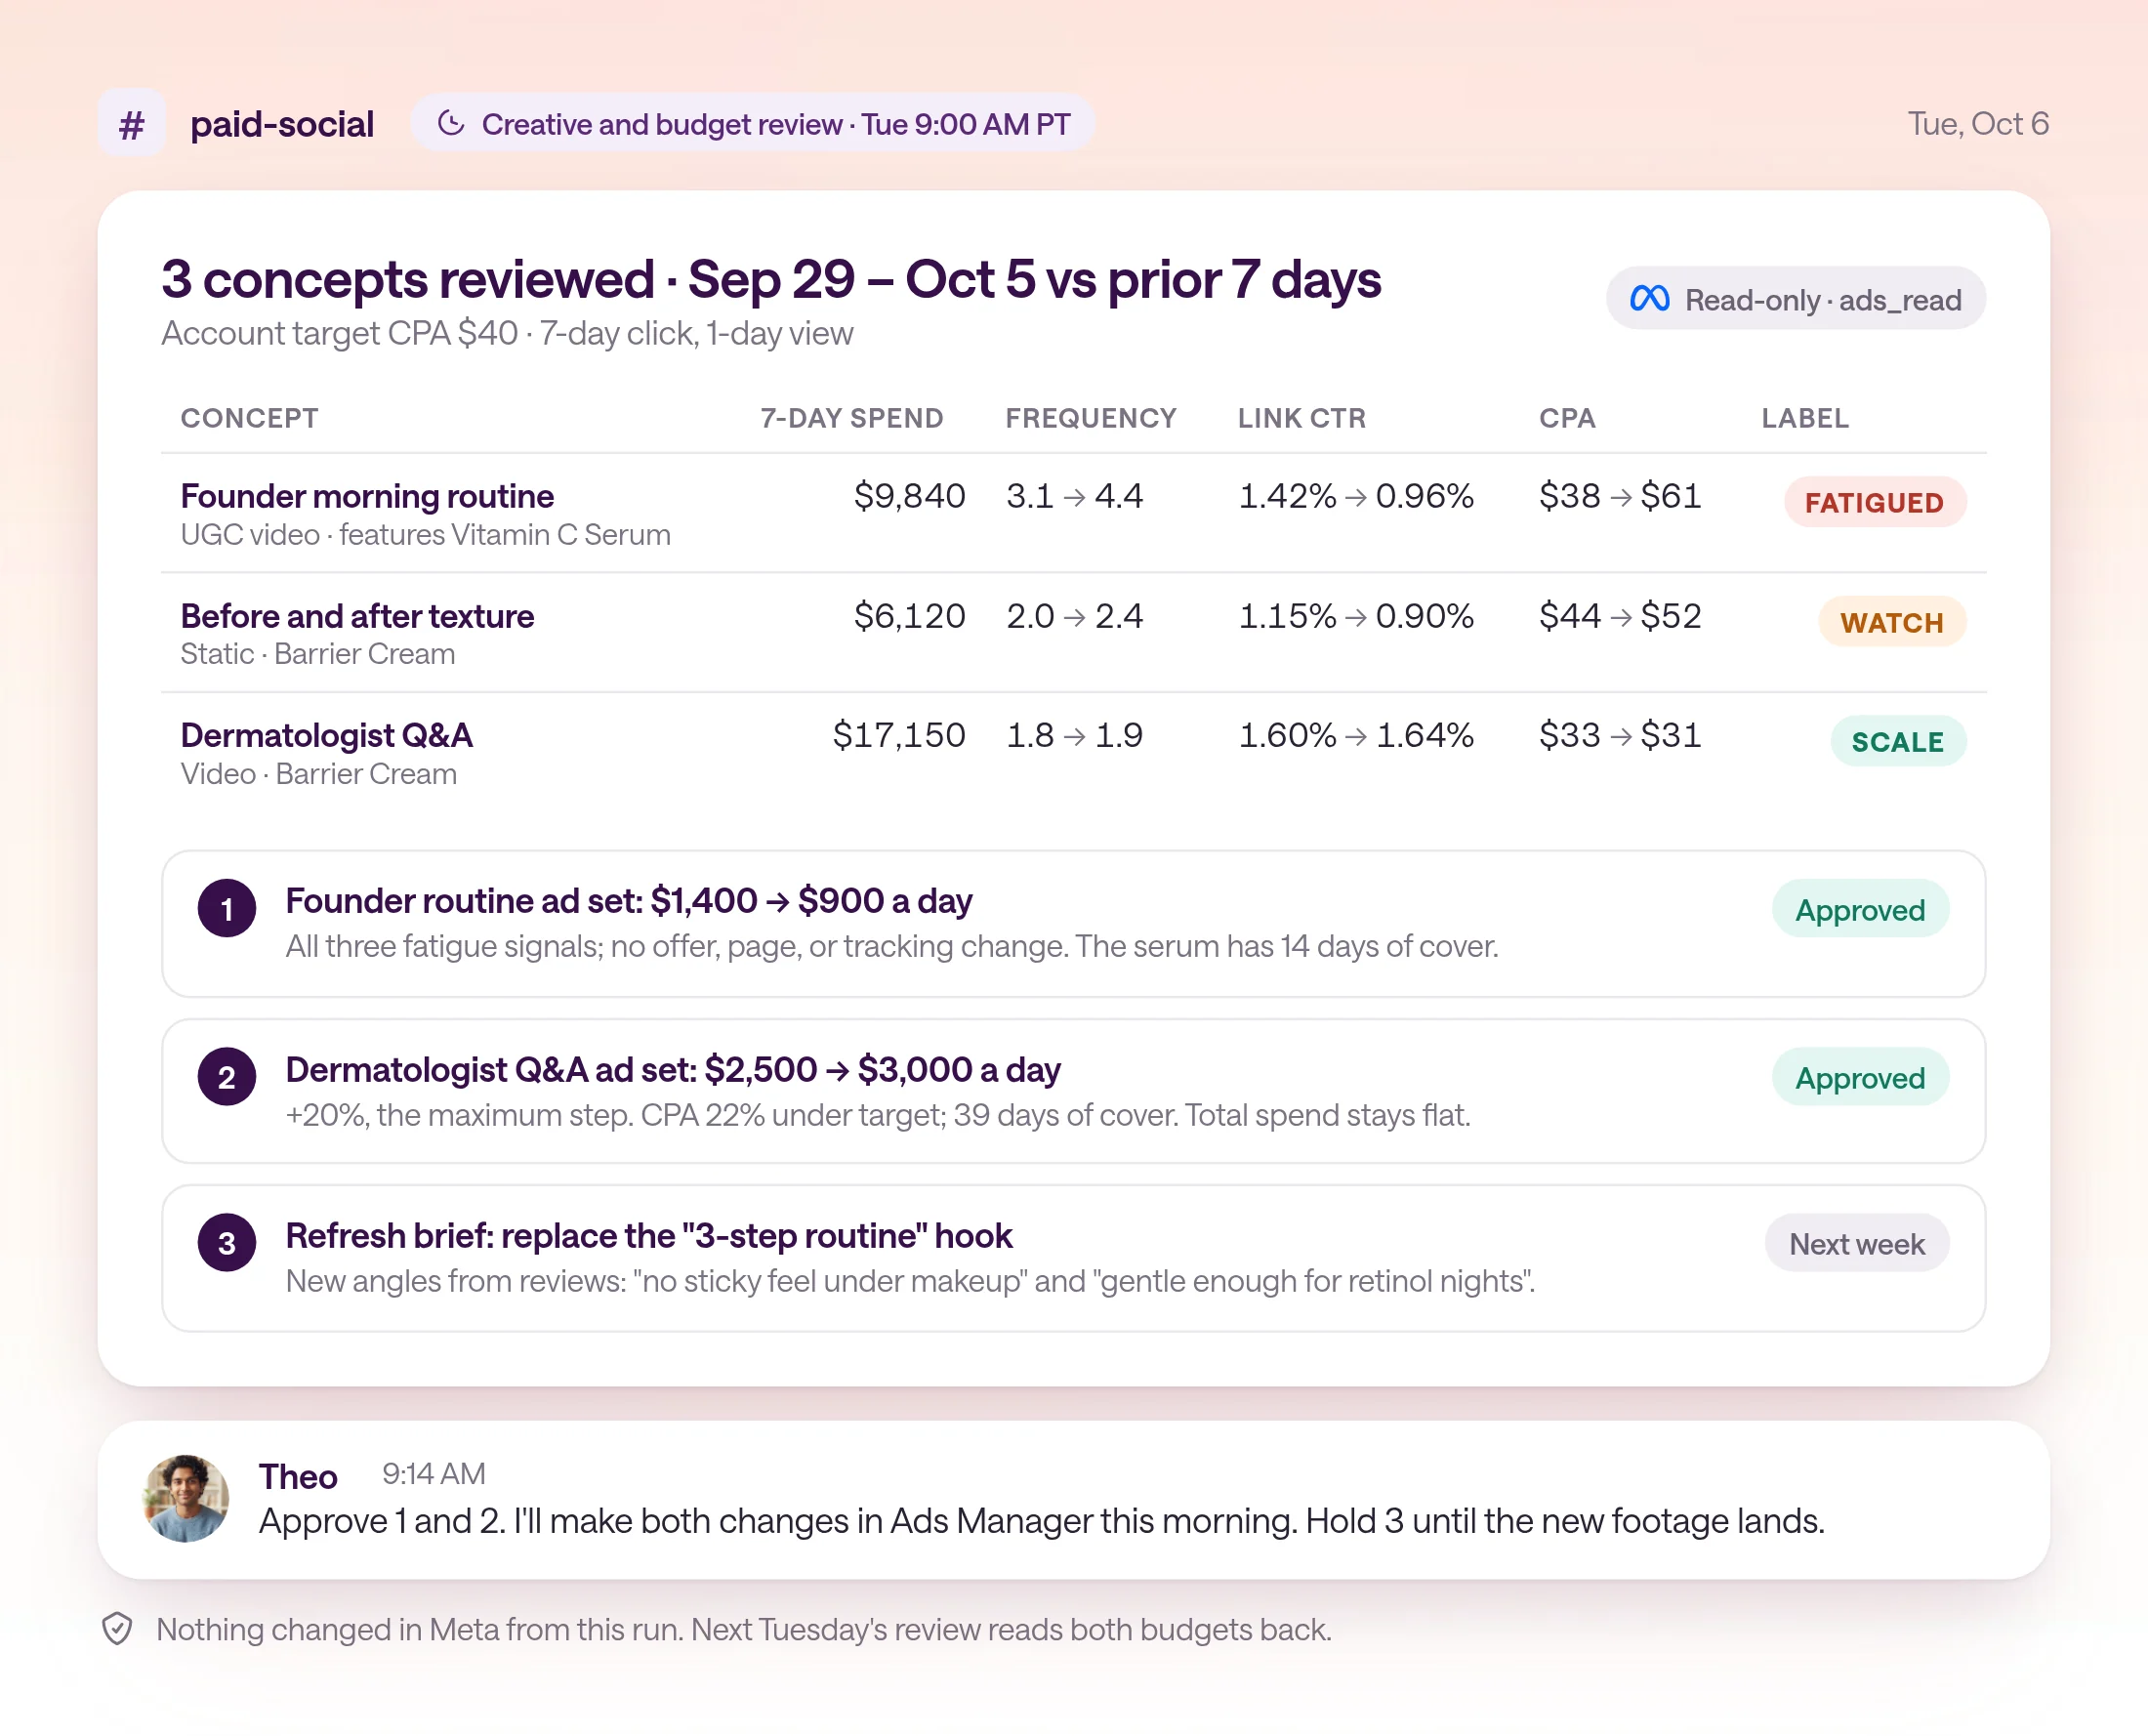The width and height of the screenshot is (2148, 1736).
Task: Open the paid-social channel name
Action: 282,124
